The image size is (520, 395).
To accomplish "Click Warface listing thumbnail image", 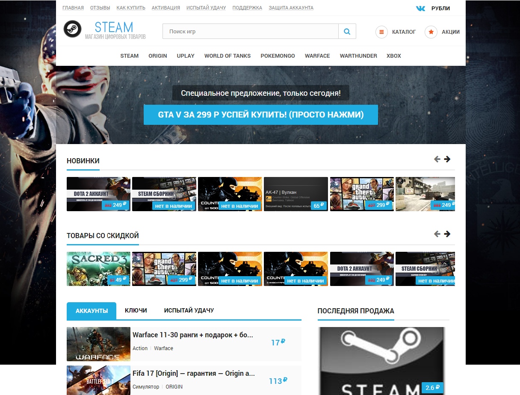I will click(x=98, y=344).
